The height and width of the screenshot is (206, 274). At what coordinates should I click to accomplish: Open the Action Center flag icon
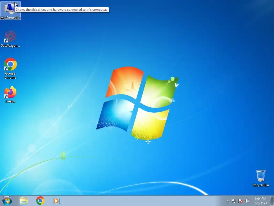pyautogui.click(x=241, y=201)
